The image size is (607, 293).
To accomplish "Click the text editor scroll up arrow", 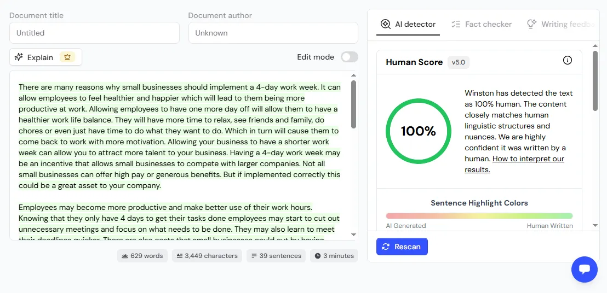I will (353, 75).
